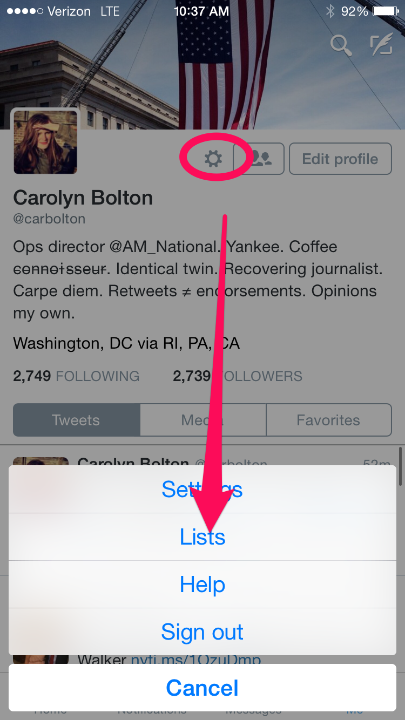Open the 2,739 Followers list

point(238,376)
